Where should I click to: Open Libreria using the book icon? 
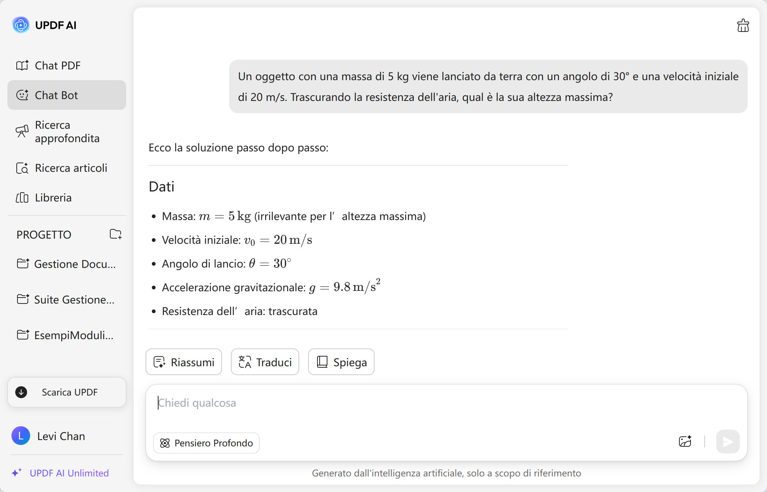[x=22, y=198]
